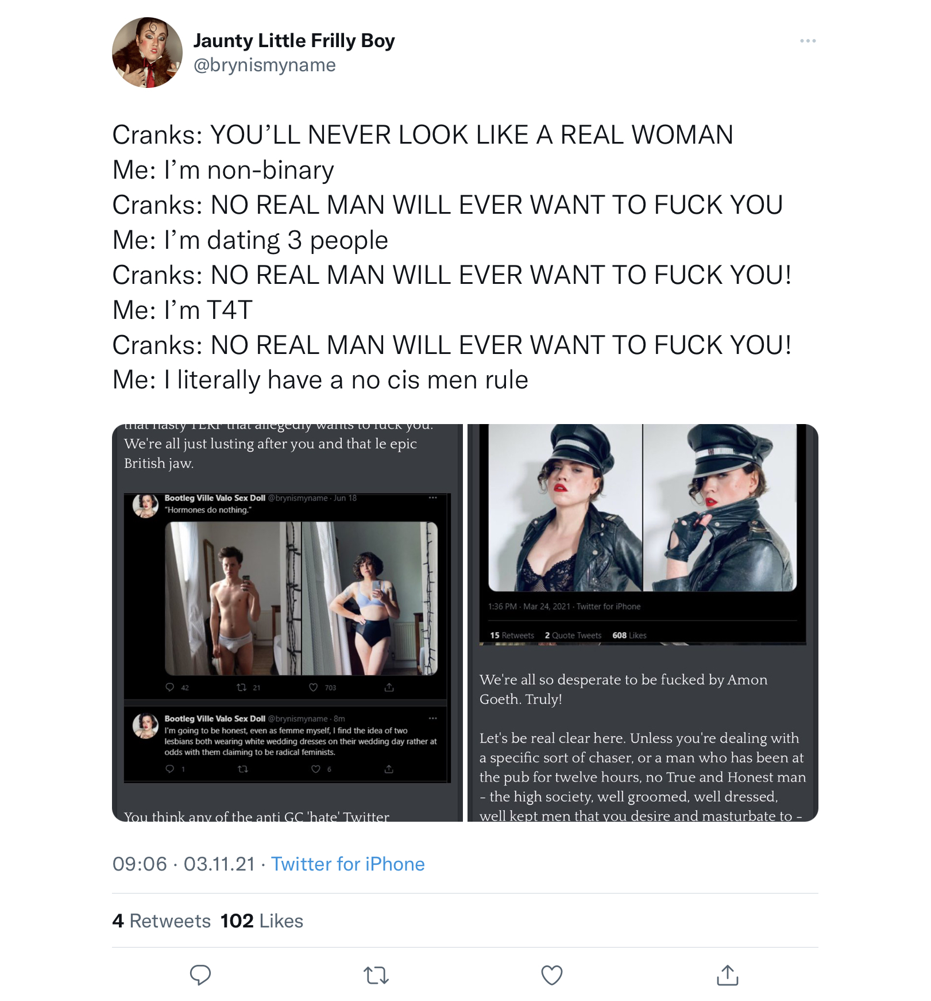Like the tweet with heart icon
This screenshot has width=931, height=1001.
click(x=552, y=975)
